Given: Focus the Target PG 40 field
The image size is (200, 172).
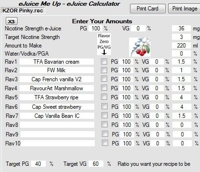Looking at the screenshot, I should 38,164.
